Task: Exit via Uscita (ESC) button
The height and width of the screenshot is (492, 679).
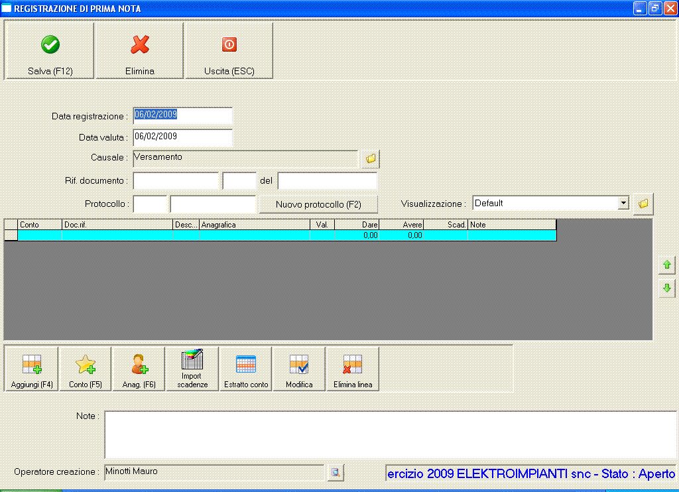Action: [229, 50]
